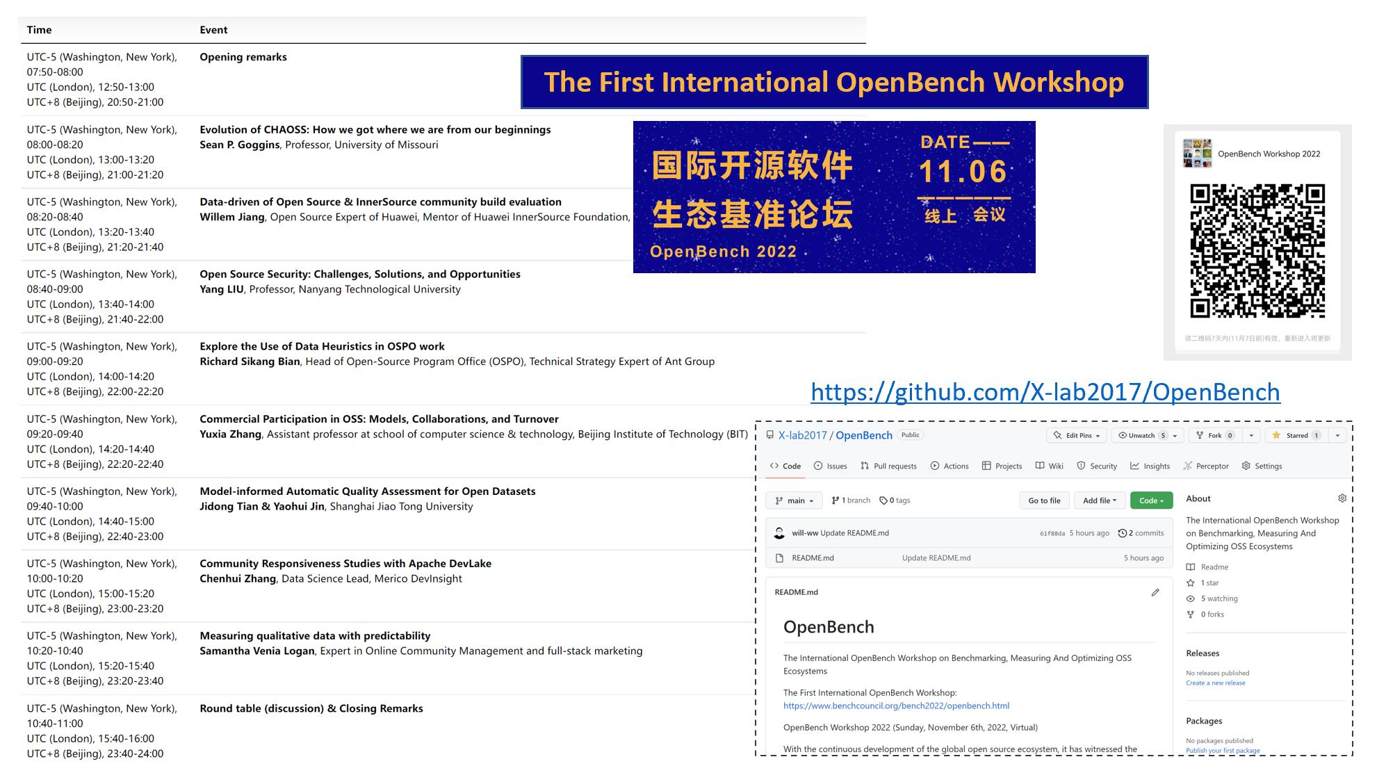Viewport: 1377px width, 782px height.
Task: Click speaker name Chenhui Zhang
Action: [x=238, y=579]
